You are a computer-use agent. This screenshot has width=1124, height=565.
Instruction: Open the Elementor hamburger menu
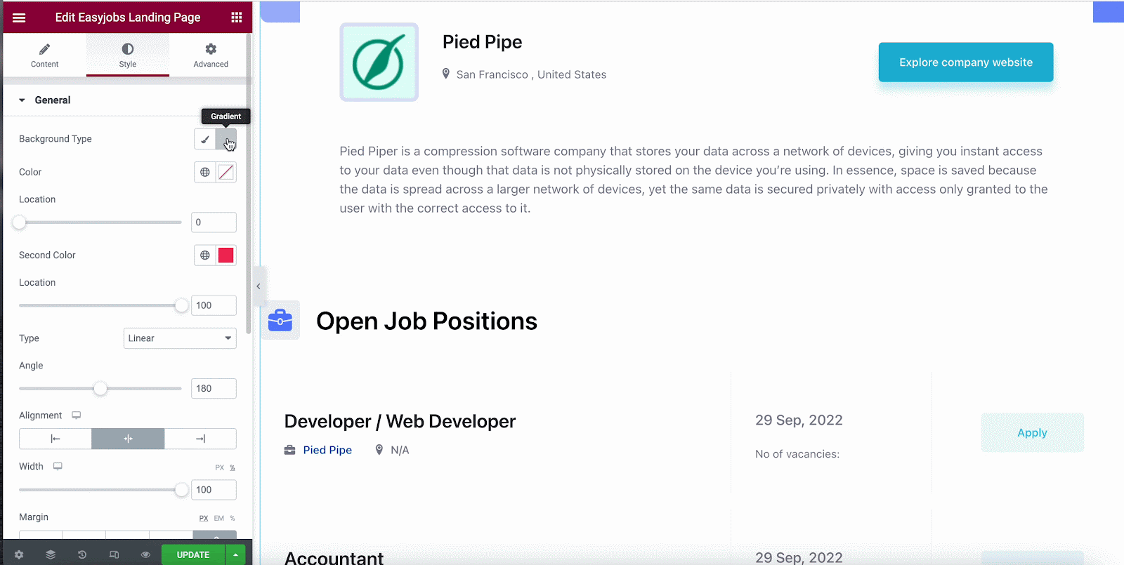[x=19, y=18]
